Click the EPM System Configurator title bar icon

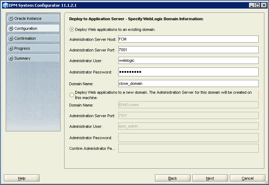pyautogui.click(x=5, y=5)
